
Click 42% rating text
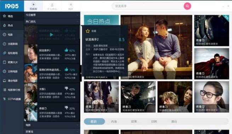(x=72, y=89)
